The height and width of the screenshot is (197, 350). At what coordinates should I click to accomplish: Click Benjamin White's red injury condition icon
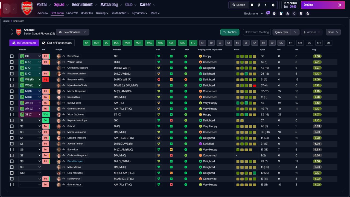pos(158,79)
